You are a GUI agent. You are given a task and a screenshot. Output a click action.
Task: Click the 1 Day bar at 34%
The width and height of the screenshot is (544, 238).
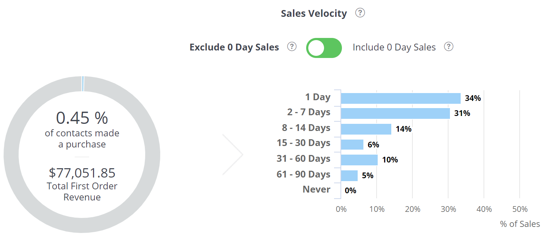(401, 98)
